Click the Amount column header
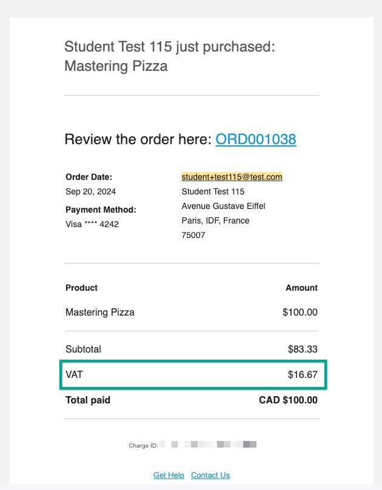Screen dimensions: 382x490 (301, 288)
